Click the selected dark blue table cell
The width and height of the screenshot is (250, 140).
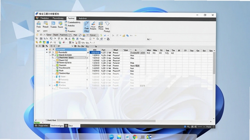pyautogui.click(x=95, y=53)
